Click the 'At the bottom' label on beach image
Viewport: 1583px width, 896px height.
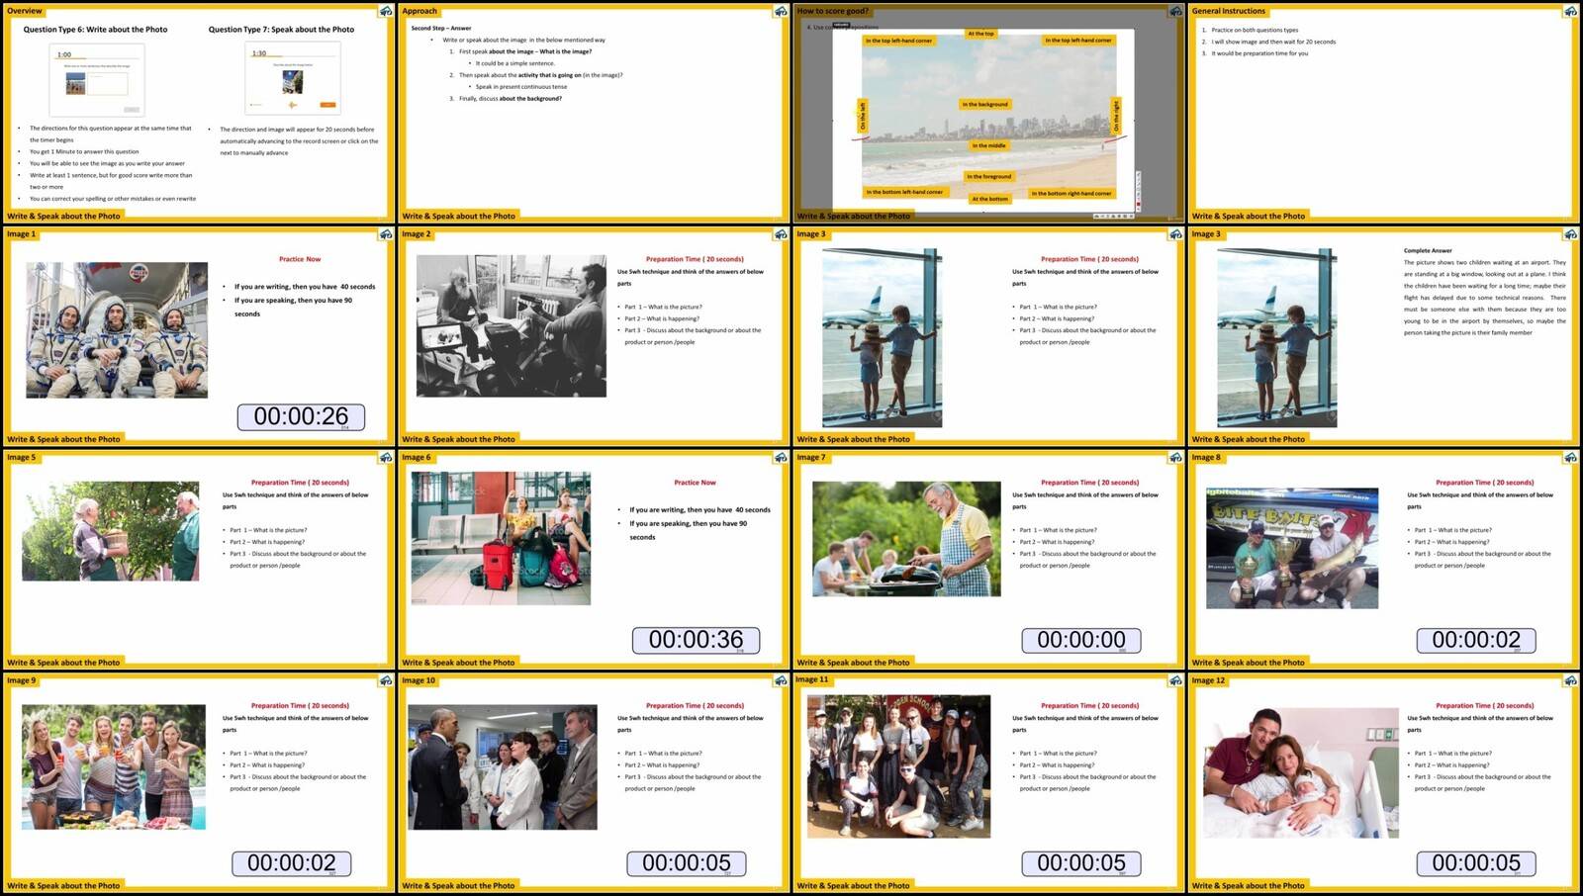click(x=989, y=199)
